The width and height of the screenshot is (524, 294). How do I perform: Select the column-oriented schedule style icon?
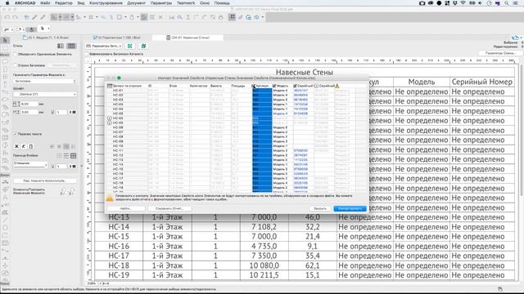[71, 46]
